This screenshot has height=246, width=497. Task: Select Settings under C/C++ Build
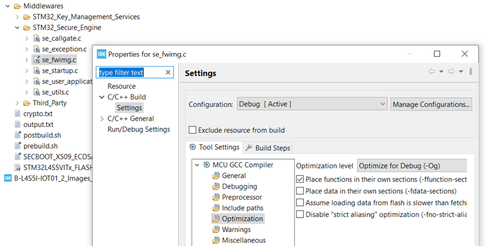point(129,108)
